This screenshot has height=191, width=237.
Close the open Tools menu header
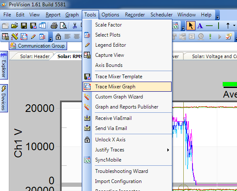[90, 15]
